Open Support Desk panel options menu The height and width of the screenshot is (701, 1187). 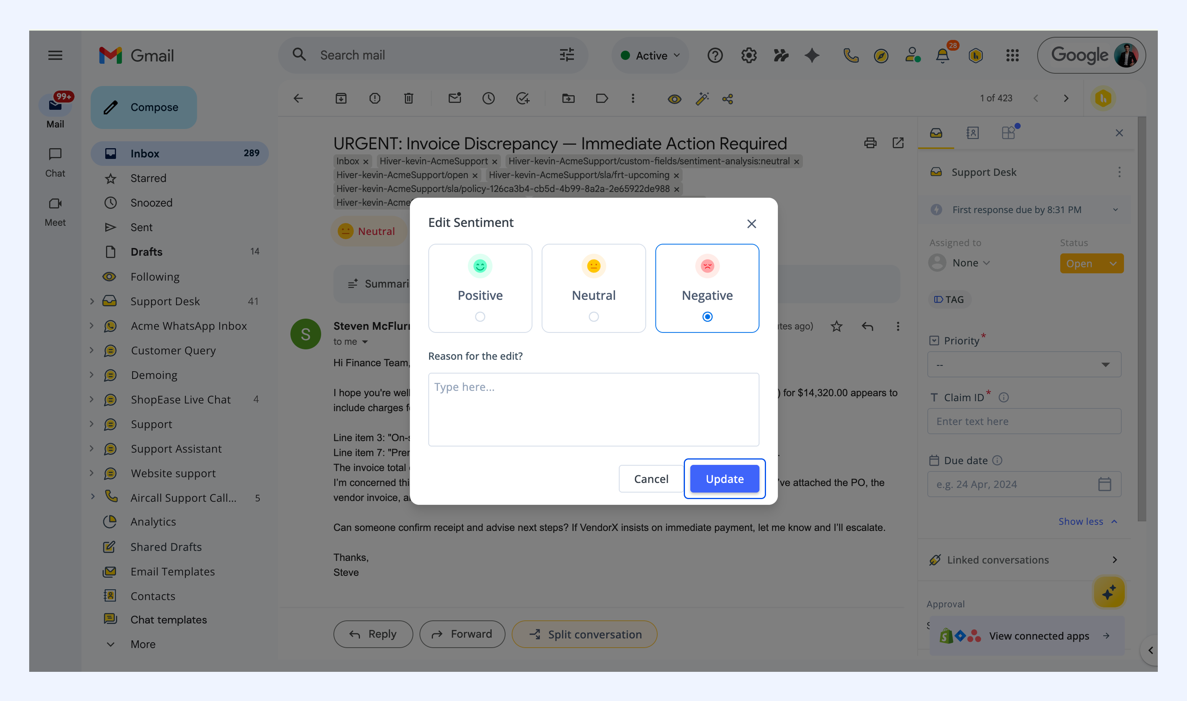click(1119, 172)
